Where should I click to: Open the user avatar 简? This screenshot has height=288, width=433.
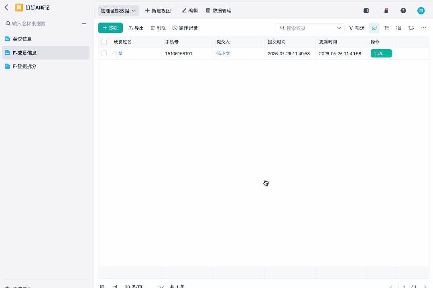(x=421, y=10)
